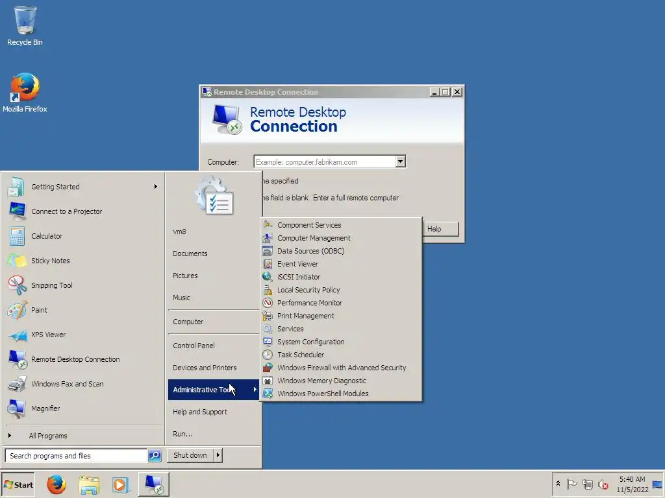
Task: Launch Windows Memory Diagnostic icon
Action: coord(267,380)
